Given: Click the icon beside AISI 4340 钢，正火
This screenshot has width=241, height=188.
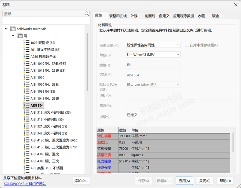Looking at the screenshot, I should coord(27,161).
